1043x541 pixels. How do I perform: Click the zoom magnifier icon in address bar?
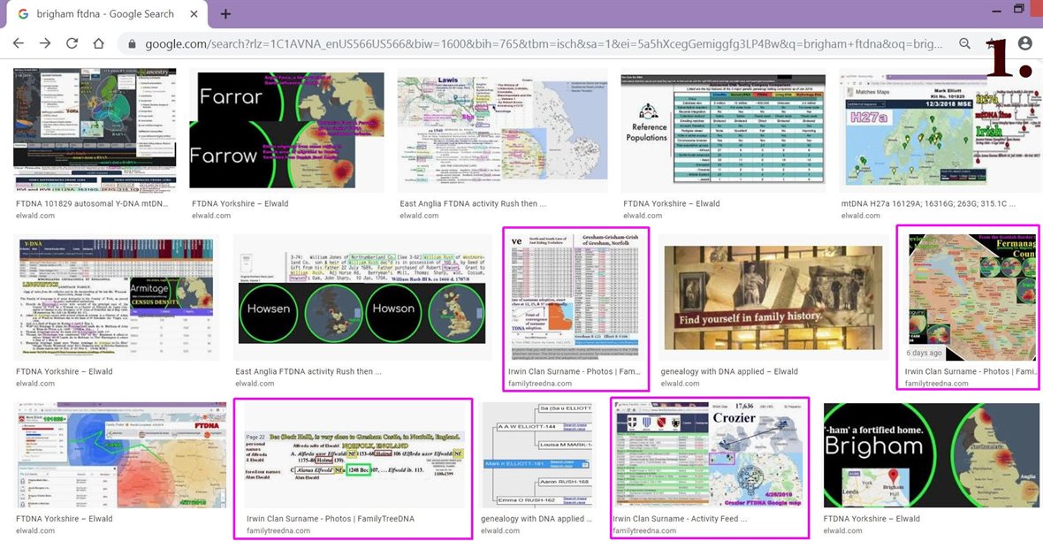pos(964,43)
